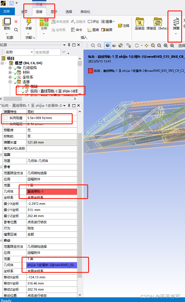
Task: Click the rotate view icon
Action: click(137, 46)
